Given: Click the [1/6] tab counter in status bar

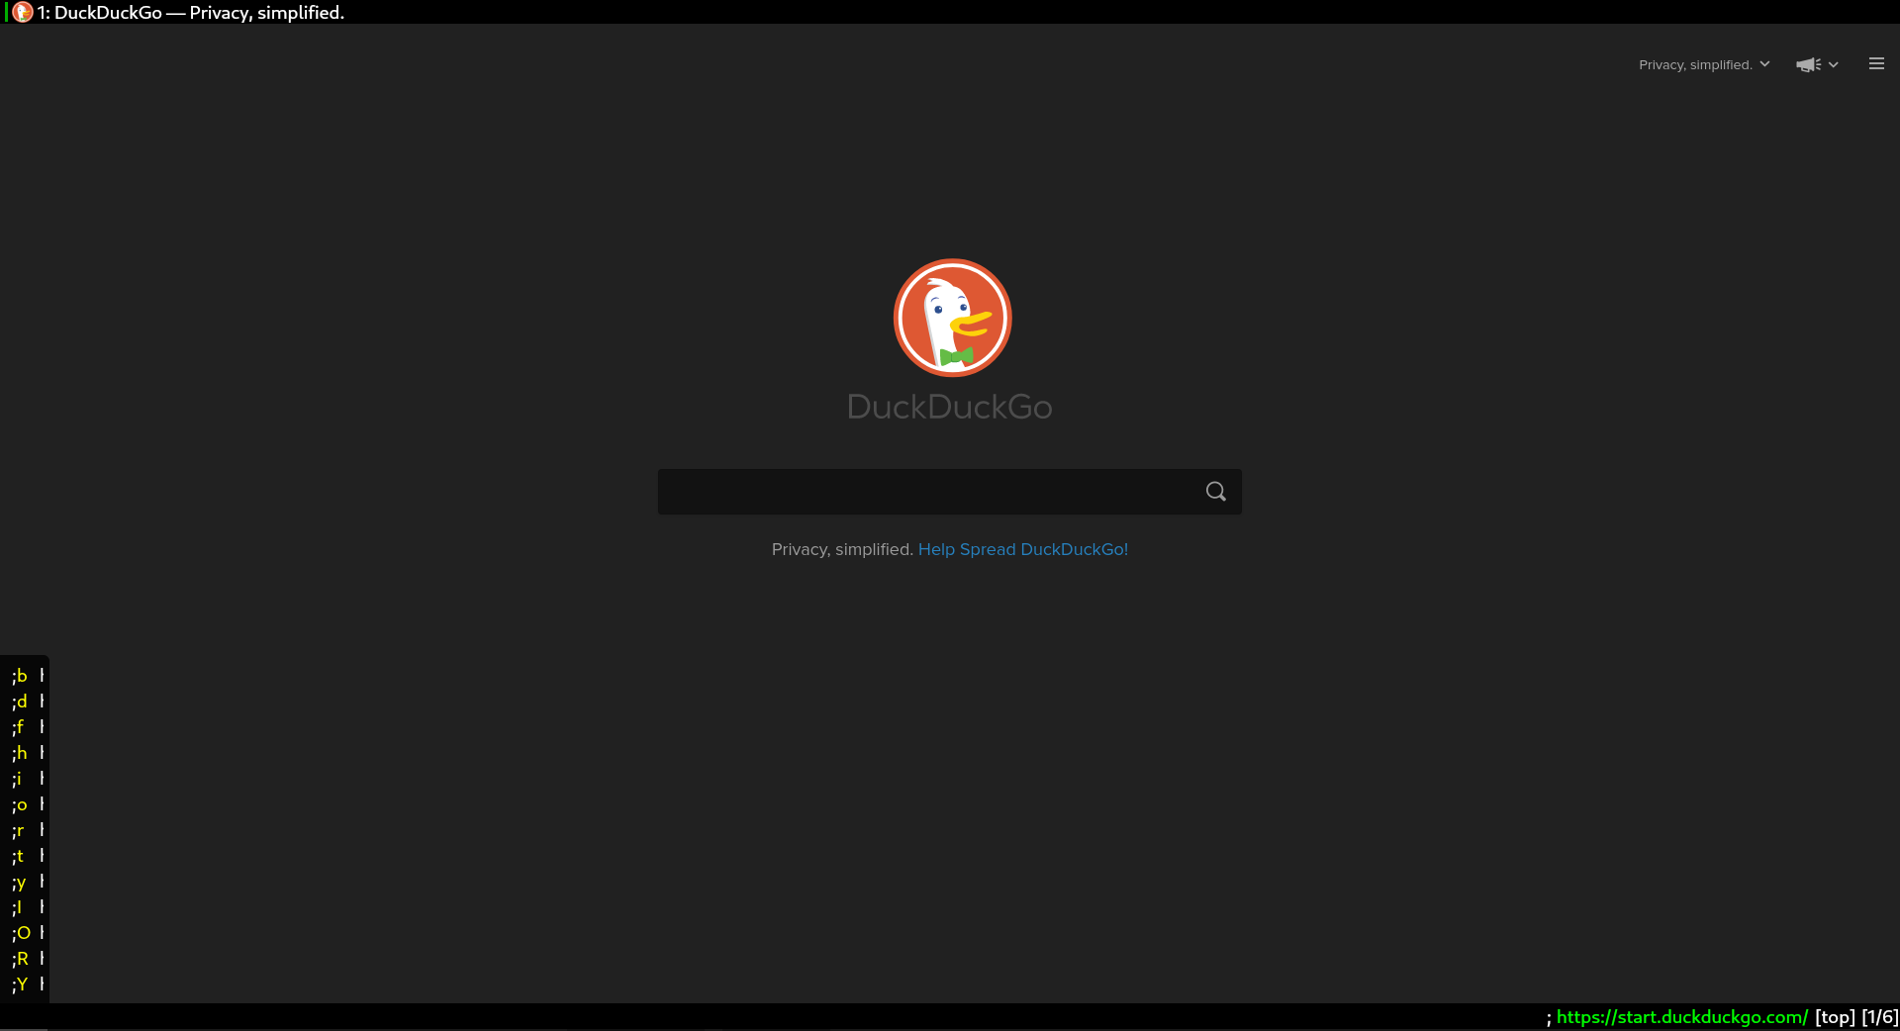Looking at the screenshot, I should (x=1880, y=1017).
